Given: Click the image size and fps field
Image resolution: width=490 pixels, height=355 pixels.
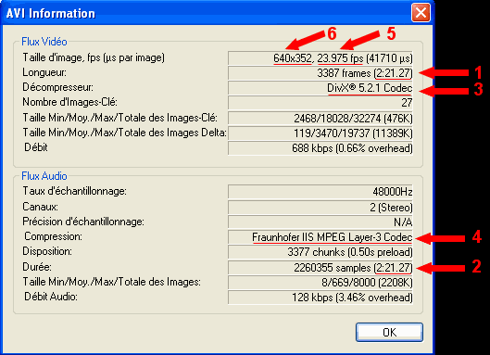Looking at the screenshot, I should click(x=320, y=58).
